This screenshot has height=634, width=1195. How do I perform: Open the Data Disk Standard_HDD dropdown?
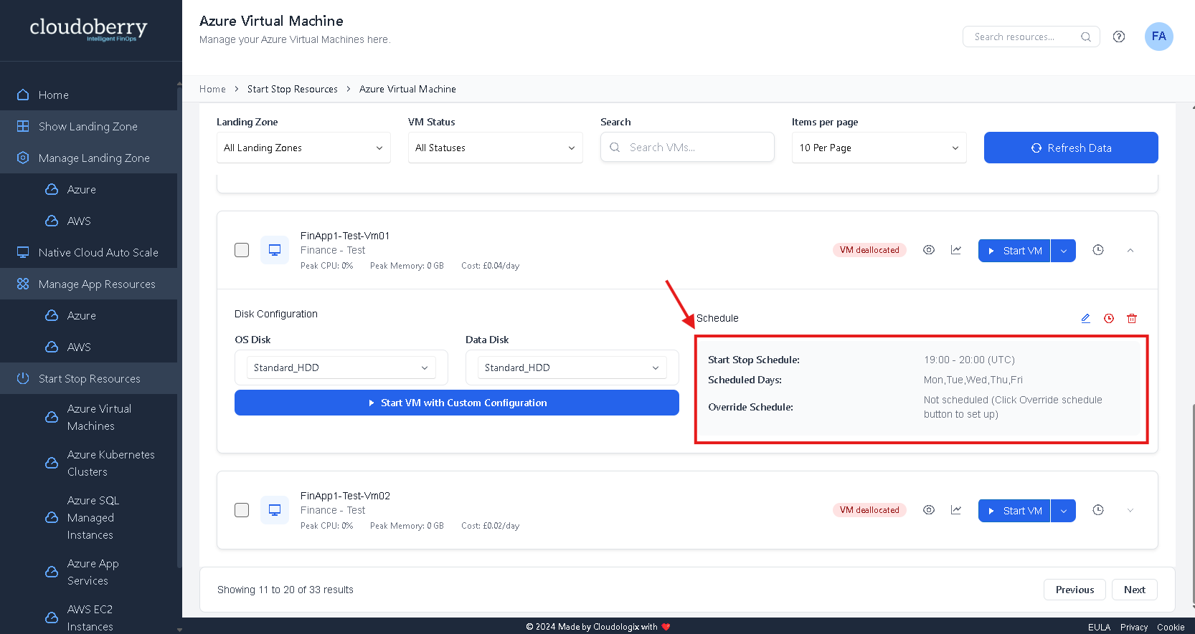[x=572, y=368]
